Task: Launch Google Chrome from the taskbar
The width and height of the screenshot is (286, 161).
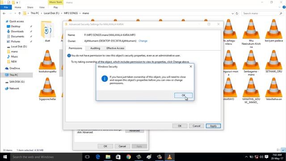Action: [x=129, y=157]
